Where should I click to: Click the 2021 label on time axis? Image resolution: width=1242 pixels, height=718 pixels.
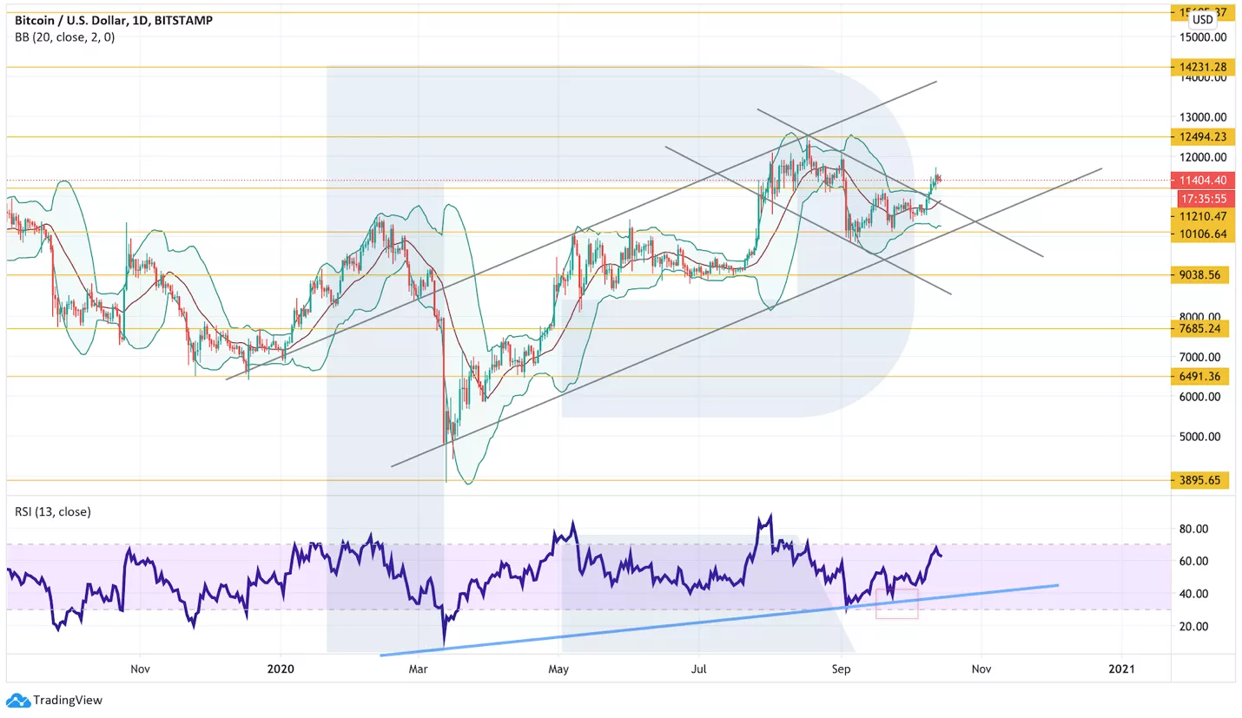1121,669
